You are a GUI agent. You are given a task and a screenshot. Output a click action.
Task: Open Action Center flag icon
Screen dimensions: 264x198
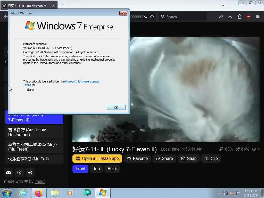(x=238, y=193)
